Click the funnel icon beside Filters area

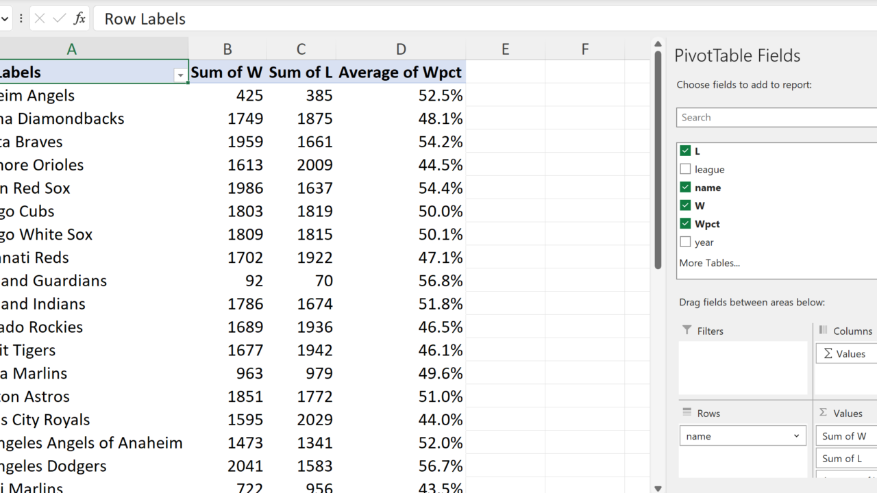tap(687, 331)
